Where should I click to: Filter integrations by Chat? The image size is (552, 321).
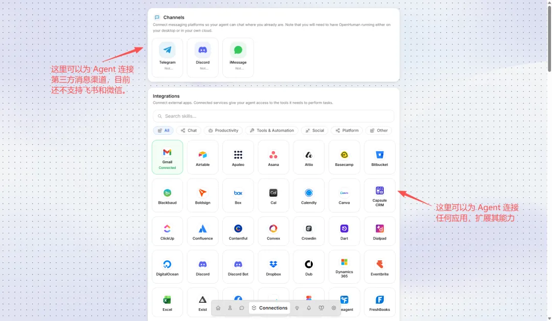[189, 131]
